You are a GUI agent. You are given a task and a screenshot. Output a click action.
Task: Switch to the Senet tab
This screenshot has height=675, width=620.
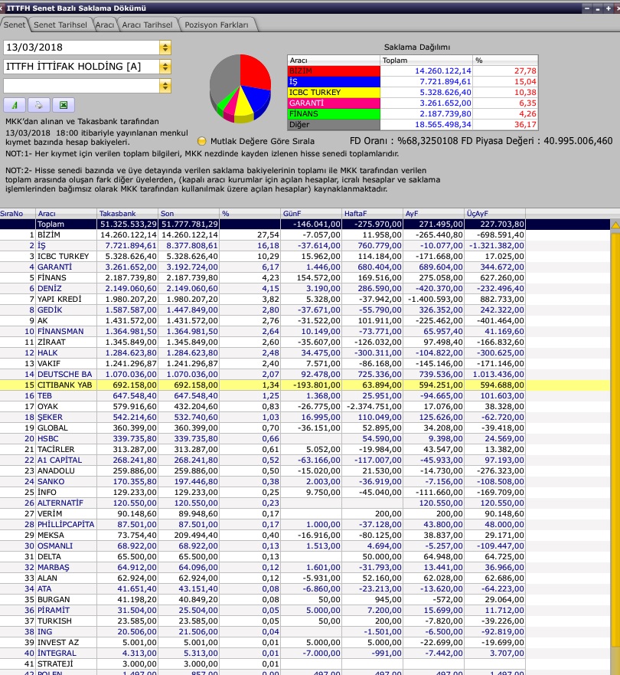point(15,25)
